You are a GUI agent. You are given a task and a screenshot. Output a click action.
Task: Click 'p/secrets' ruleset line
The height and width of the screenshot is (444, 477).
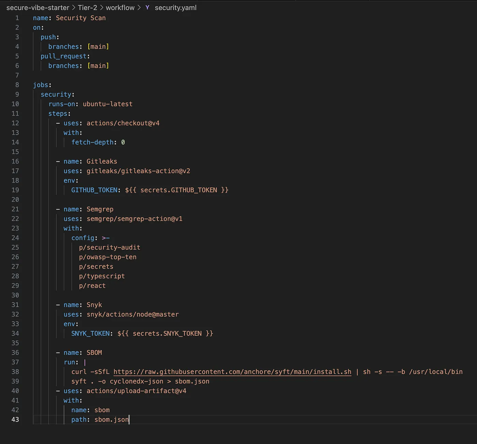tap(96, 266)
